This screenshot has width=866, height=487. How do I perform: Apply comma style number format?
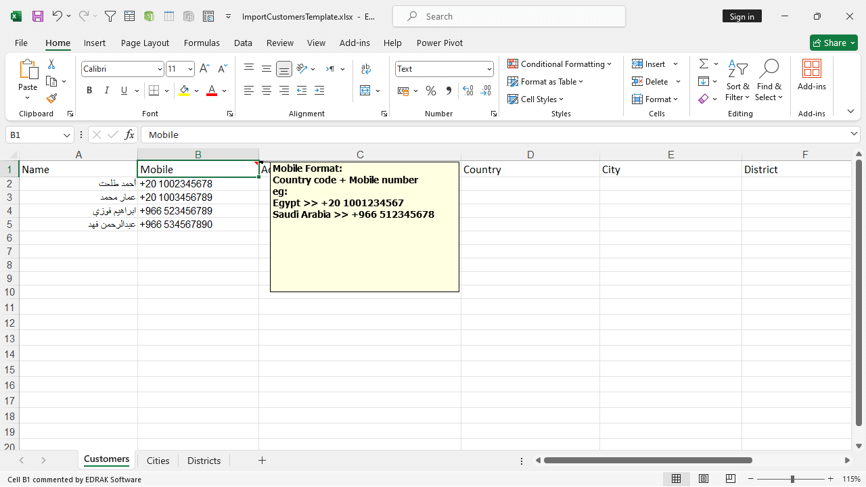pyautogui.click(x=449, y=91)
